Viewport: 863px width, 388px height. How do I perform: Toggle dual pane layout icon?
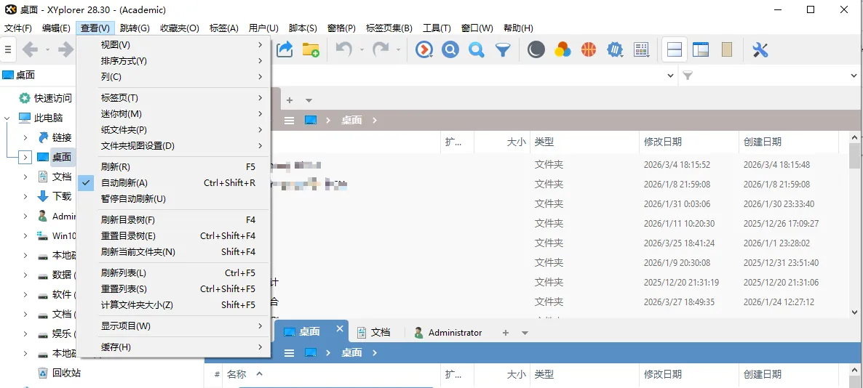[x=675, y=49]
